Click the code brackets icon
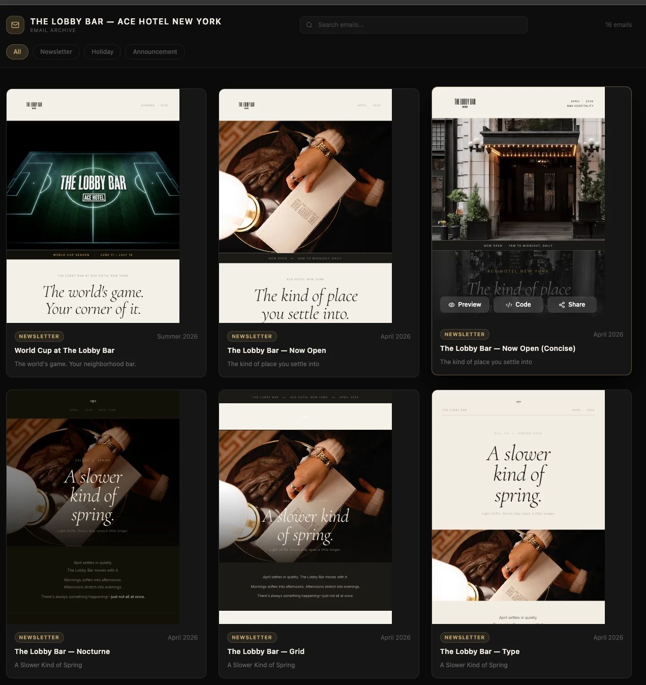Screen dimensions: 646x685 tap(509, 305)
